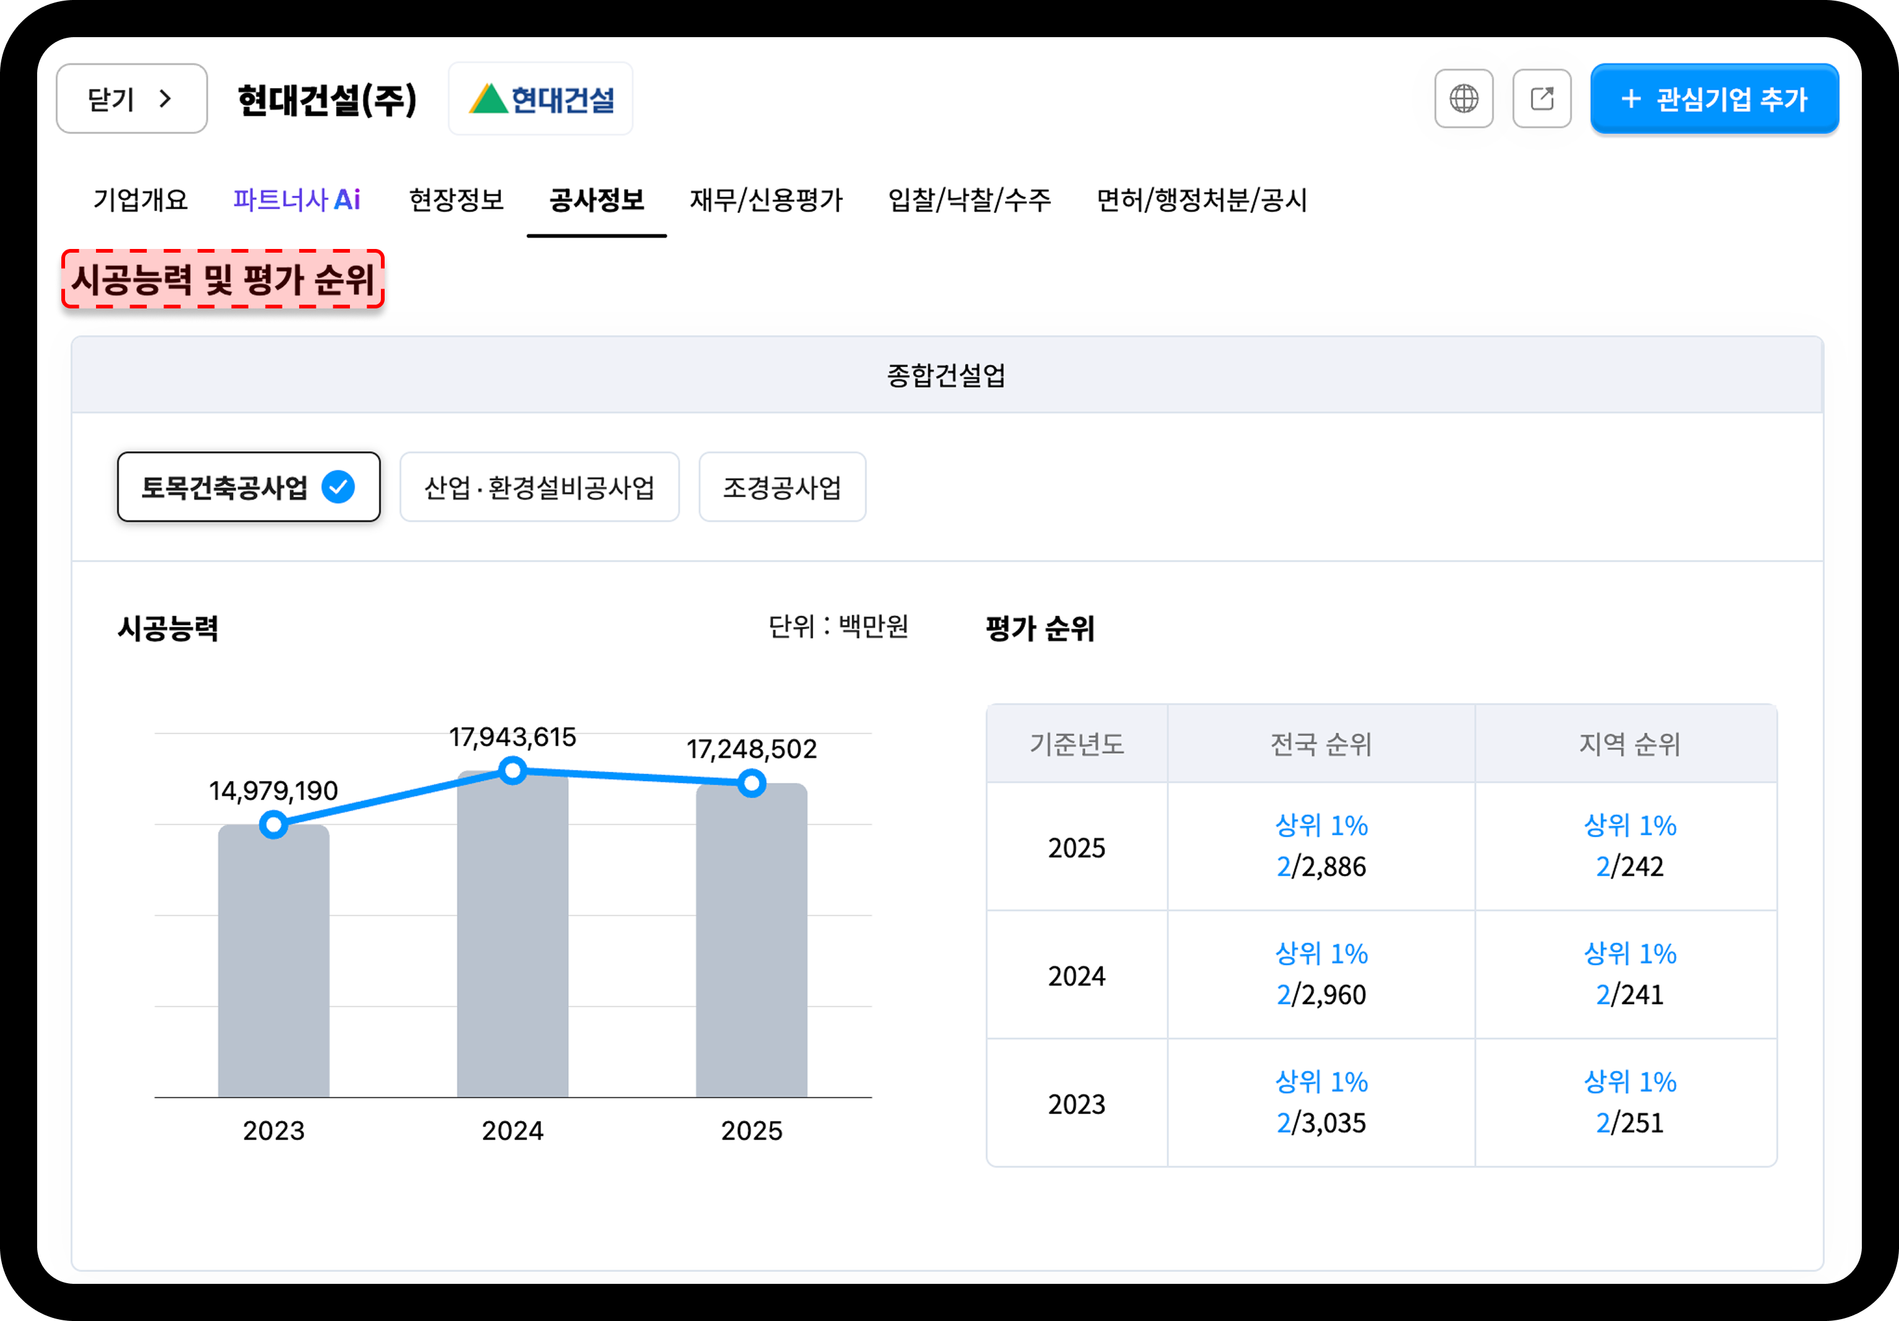
Task: Select the 공사정보 tab
Action: pyautogui.click(x=596, y=199)
